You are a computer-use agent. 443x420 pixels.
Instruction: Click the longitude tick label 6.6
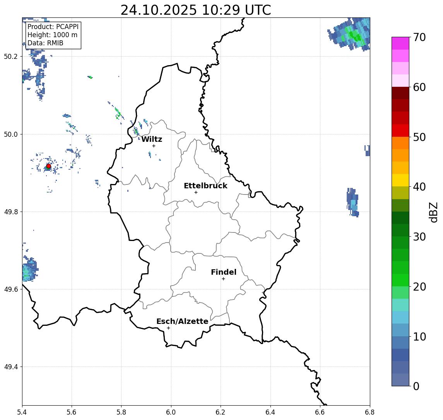(x=320, y=412)
